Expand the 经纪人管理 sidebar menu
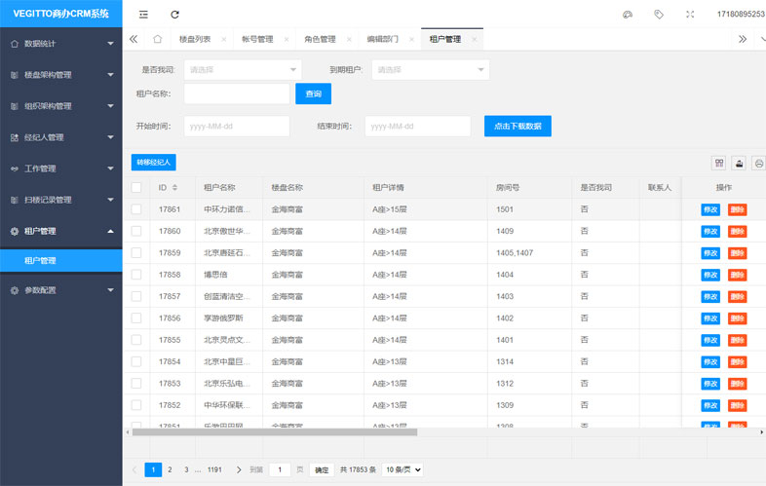The height and width of the screenshot is (486, 766). [61, 137]
